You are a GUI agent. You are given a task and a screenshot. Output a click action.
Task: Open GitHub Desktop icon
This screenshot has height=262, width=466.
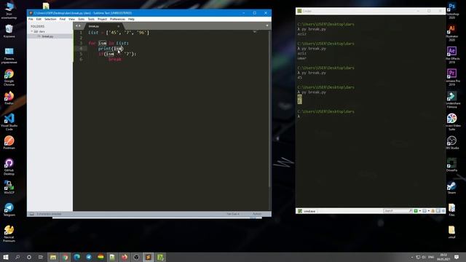coord(9,167)
